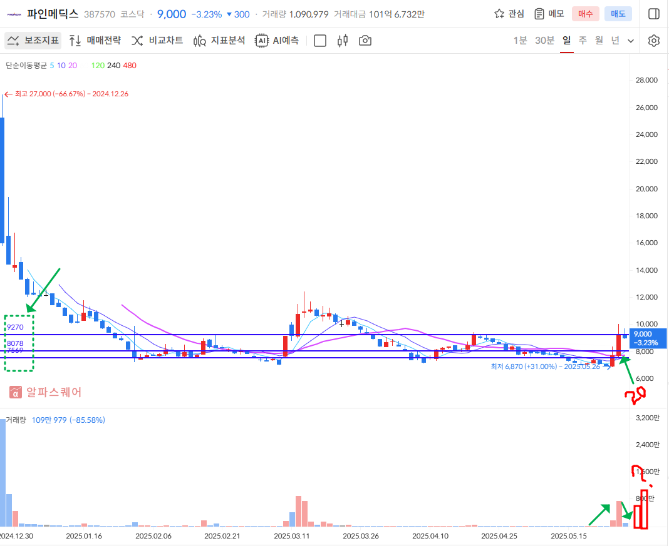669x546 pixels.
Task: Capture chart with camera icon
Action: click(x=365, y=41)
